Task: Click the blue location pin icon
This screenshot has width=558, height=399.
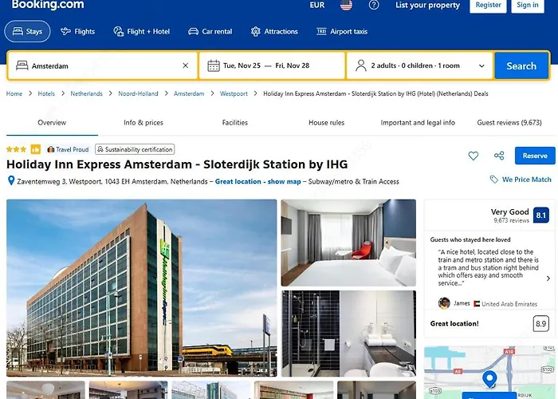Action: [11, 180]
